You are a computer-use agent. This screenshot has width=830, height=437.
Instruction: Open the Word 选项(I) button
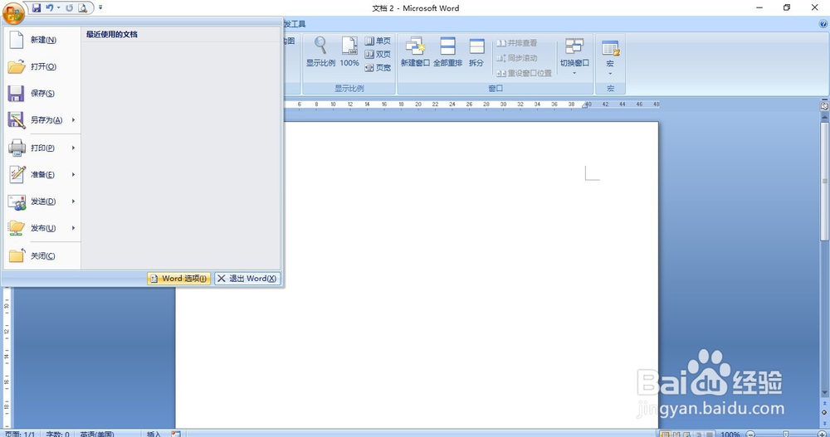(179, 279)
